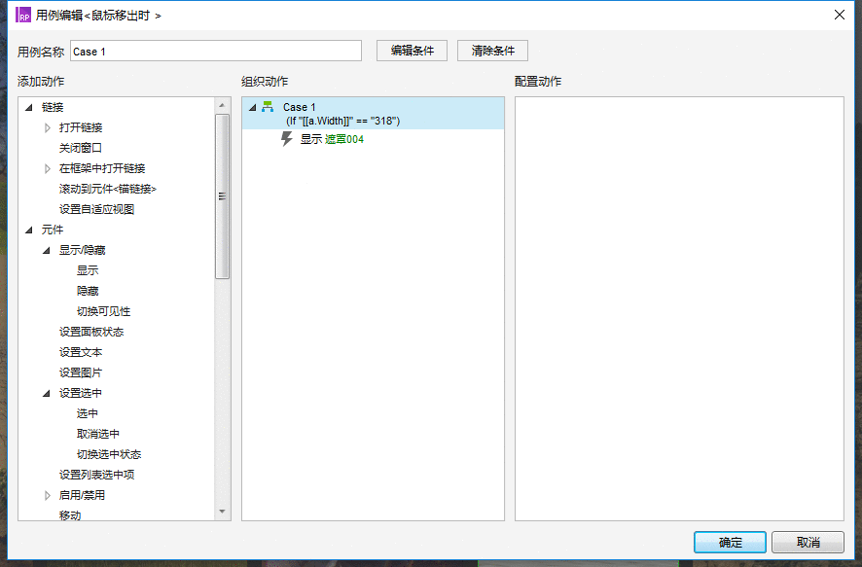The height and width of the screenshot is (567, 862).
Task: Add the 取消选中 action
Action: [98, 434]
